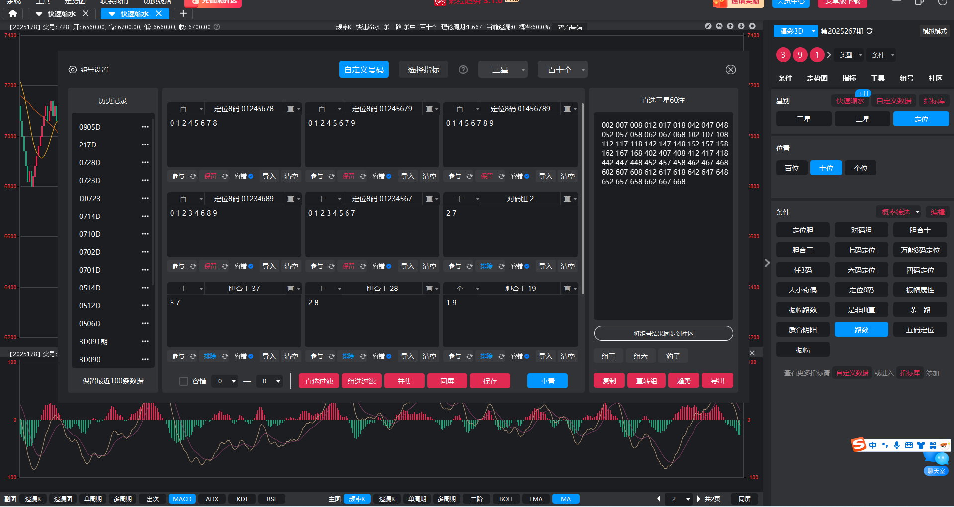Click the red 直选过滤 button
The width and height of the screenshot is (954, 507).
(319, 381)
